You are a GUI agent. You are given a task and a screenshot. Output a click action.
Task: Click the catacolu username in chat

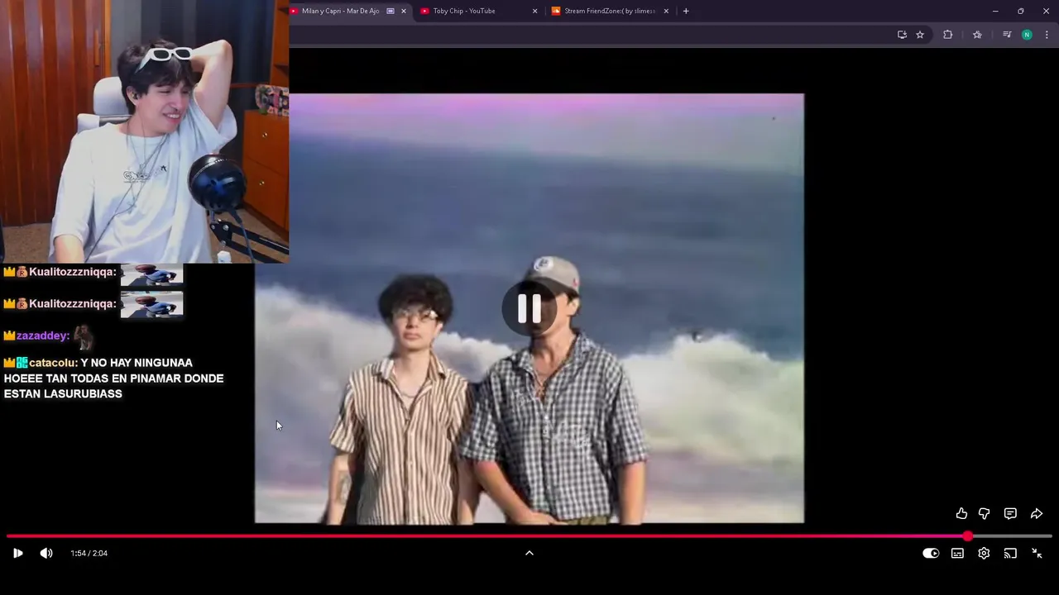[52, 363]
